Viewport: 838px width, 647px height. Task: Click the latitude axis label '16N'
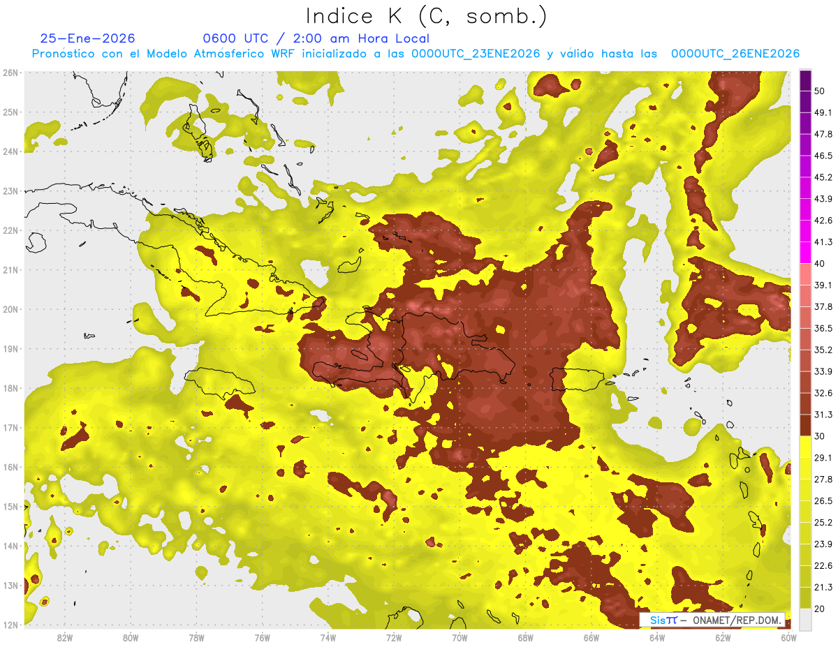click(10, 467)
